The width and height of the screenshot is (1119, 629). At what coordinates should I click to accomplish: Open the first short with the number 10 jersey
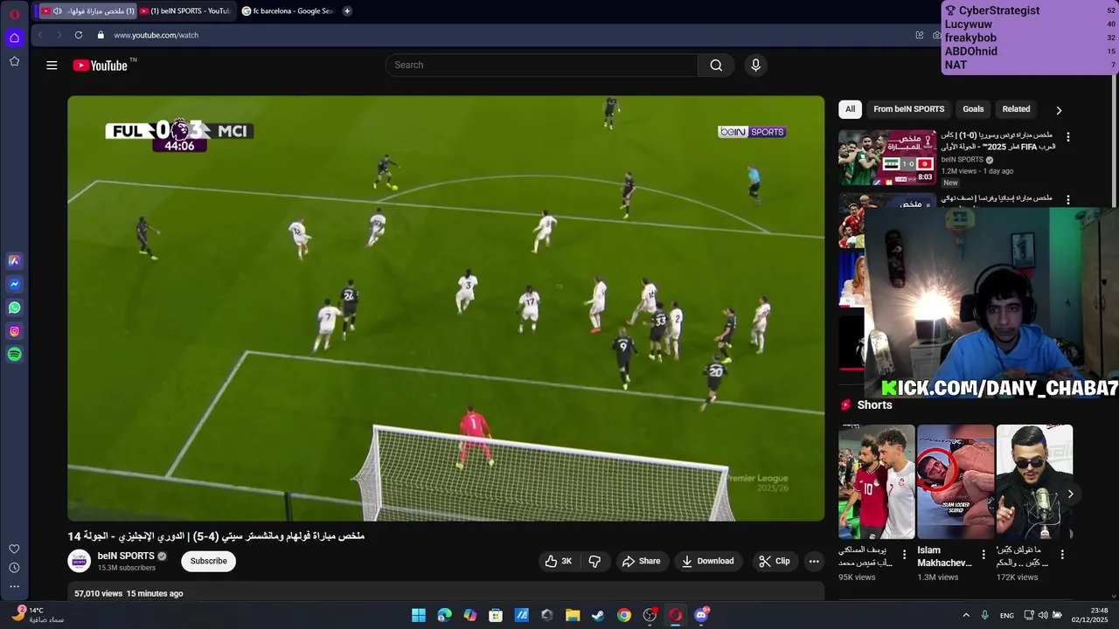(x=877, y=482)
